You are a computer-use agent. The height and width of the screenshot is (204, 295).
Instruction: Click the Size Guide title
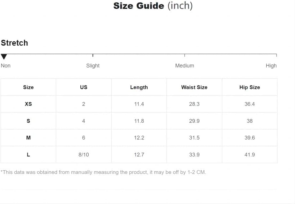coord(153,6)
